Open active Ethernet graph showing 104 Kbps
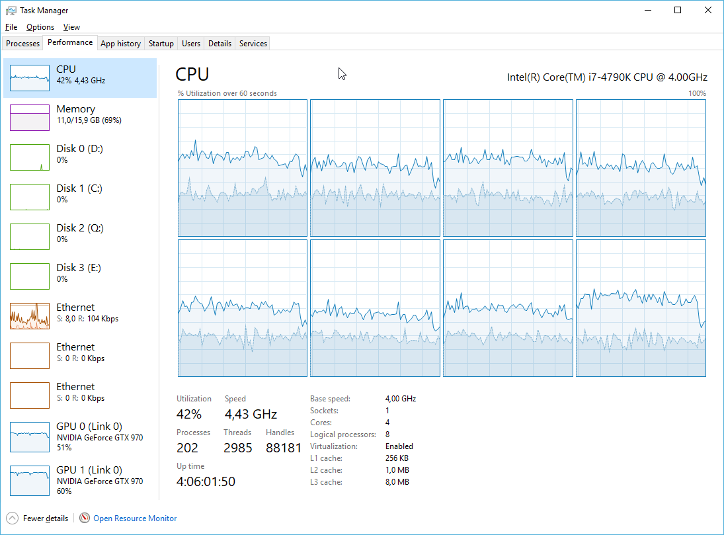Image resolution: width=724 pixels, height=535 pixels. [x=30, y=316]
